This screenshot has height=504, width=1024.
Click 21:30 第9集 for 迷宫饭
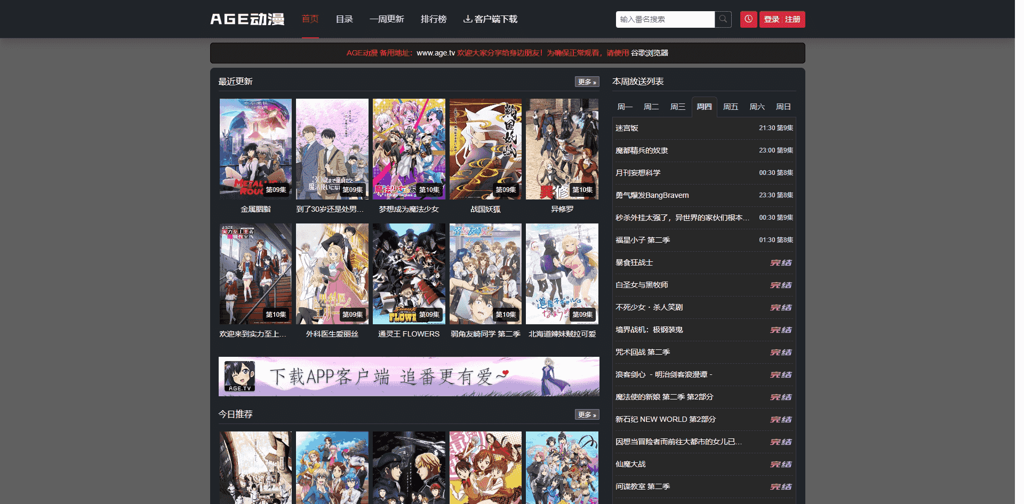(x=776, y=128)
